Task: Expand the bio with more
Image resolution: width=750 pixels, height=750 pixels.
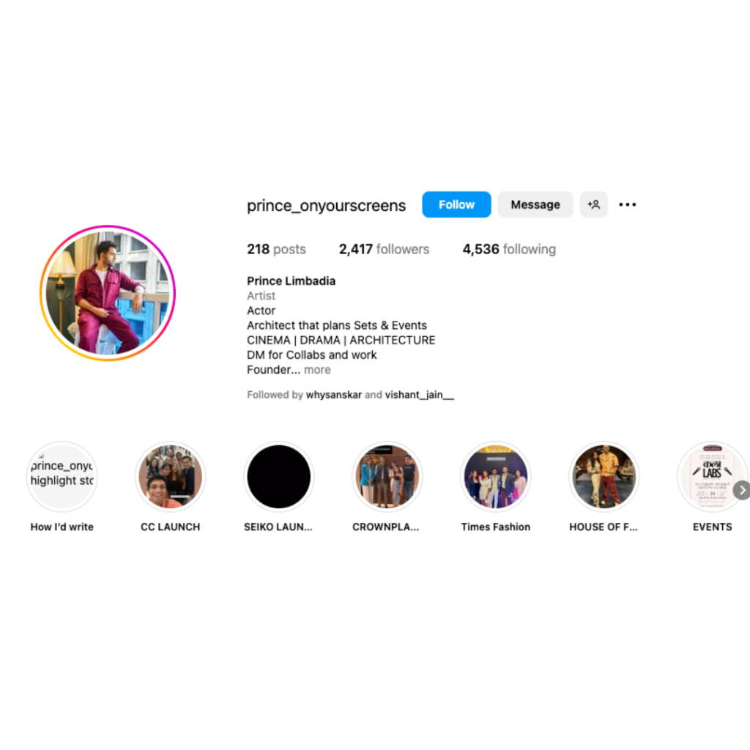Action: pos(317,370)
